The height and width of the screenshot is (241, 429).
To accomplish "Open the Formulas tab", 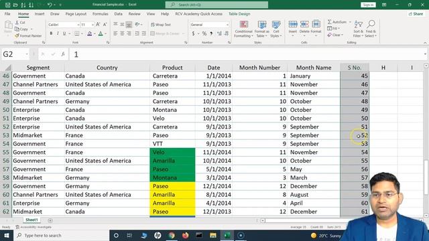I will pyautogui.click(x=100, y=13).
